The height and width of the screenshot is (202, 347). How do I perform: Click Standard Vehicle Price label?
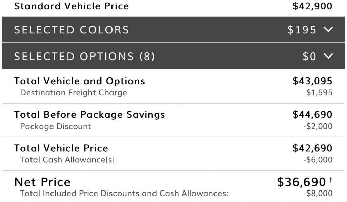click(x=72, y=6)
